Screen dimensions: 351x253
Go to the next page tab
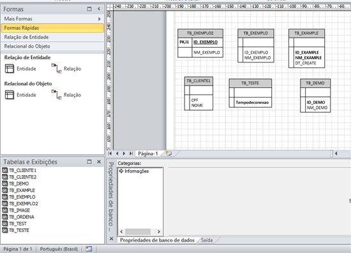tap(124, 154)
